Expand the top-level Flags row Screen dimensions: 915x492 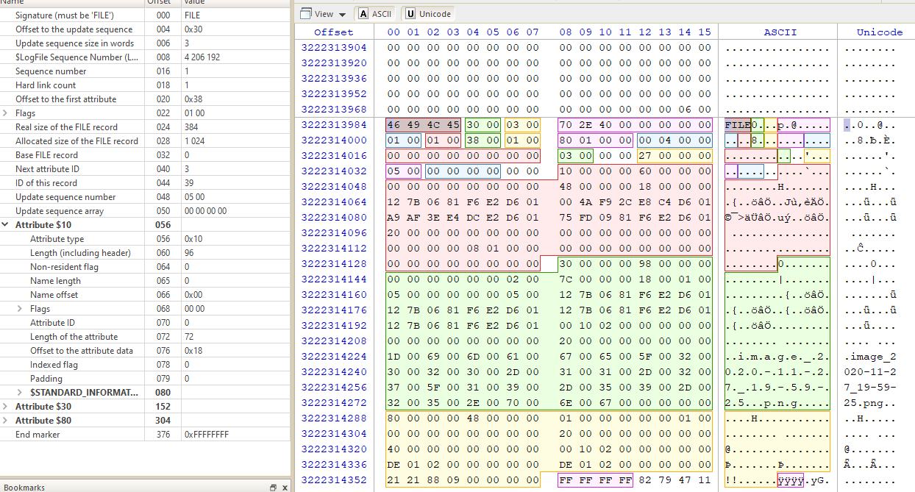(7, 113)
